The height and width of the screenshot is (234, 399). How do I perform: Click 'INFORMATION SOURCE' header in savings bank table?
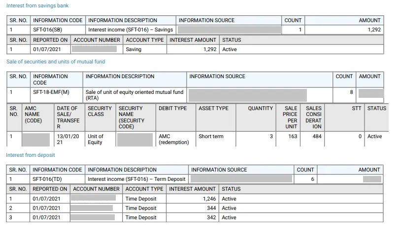(206, 20)
